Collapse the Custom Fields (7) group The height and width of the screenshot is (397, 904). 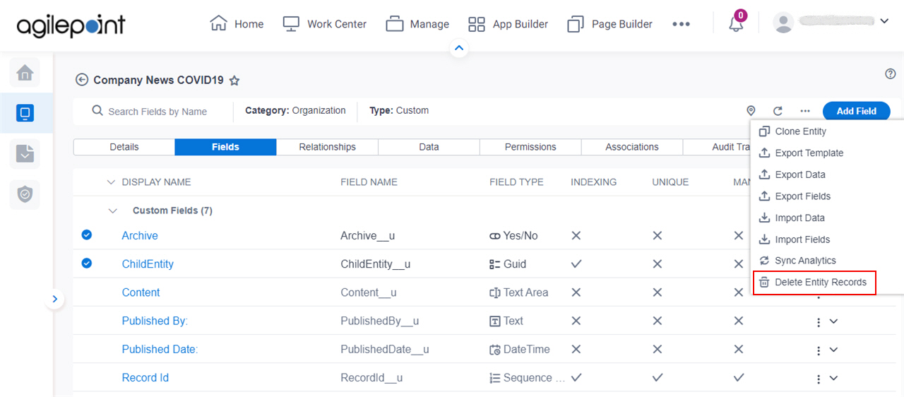pyautogui.click(x=112, y=211)
